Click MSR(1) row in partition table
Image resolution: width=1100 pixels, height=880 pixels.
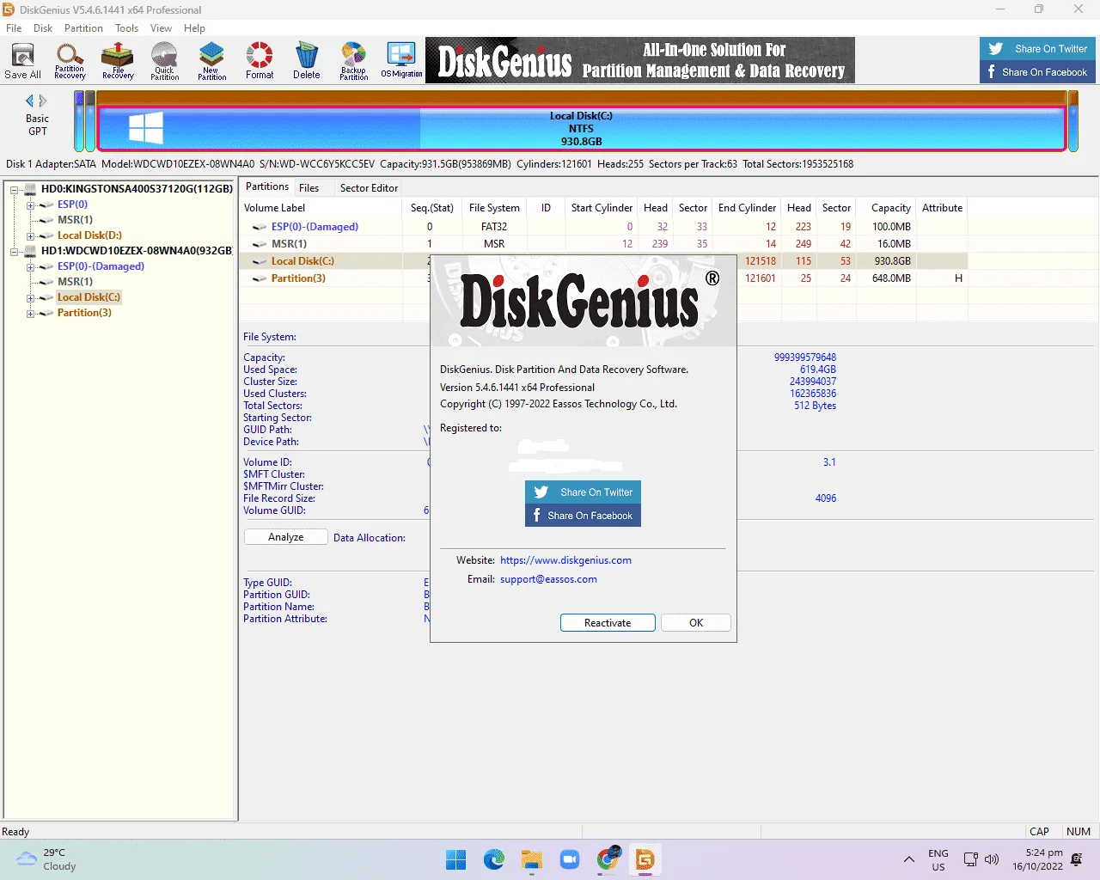[604, 244]
